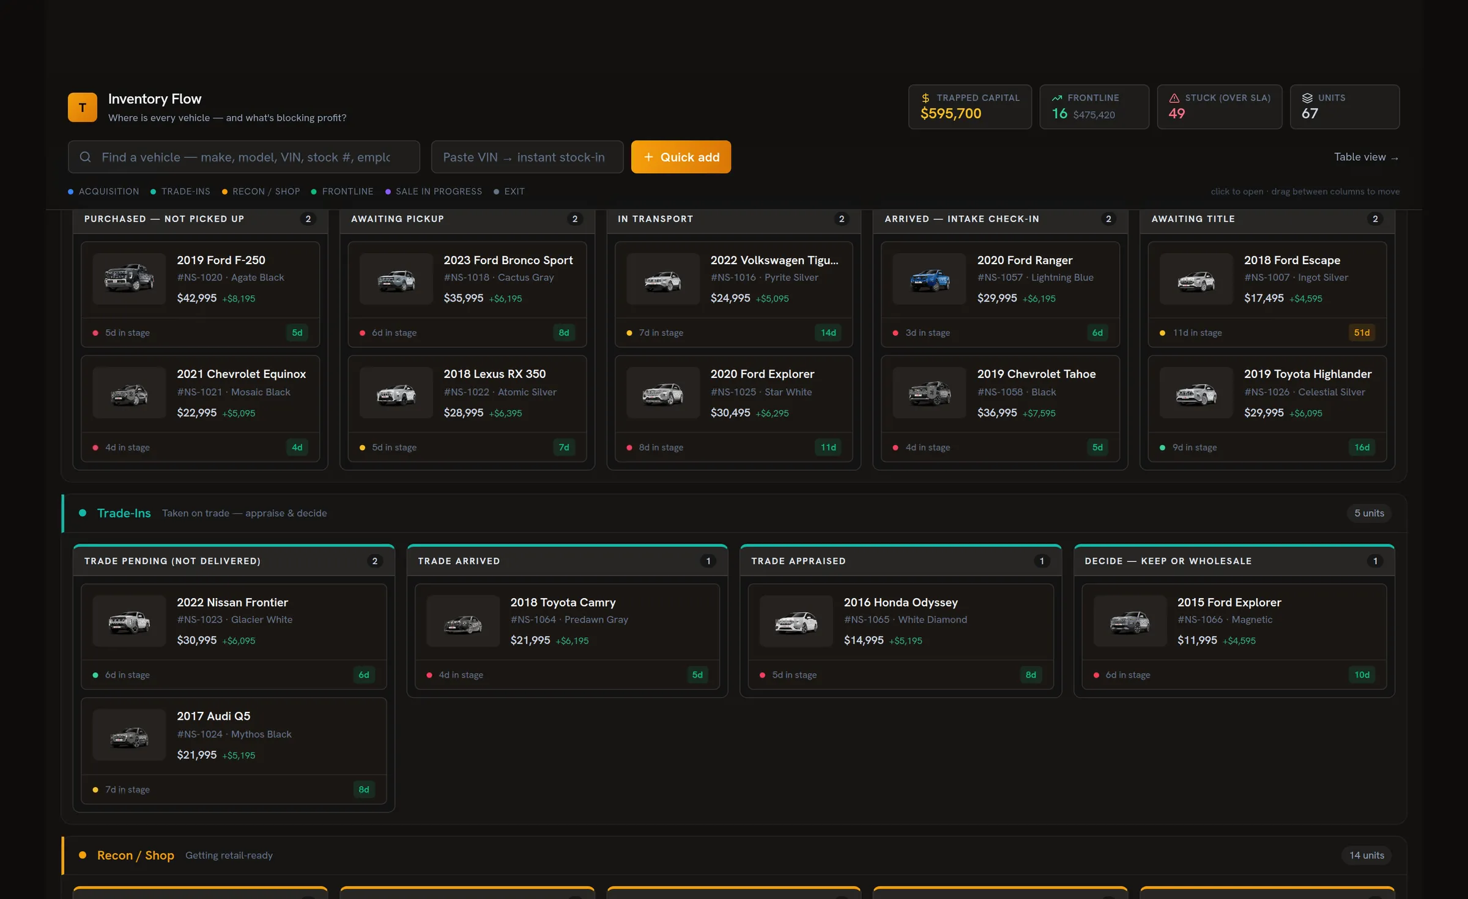The width and height of the screenshot is (1468, 899).
Task: Click the Trade-Ins section title
Action: click(x=124, y=513)
